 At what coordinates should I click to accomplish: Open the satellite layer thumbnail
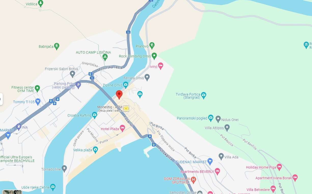click(12, 192)
